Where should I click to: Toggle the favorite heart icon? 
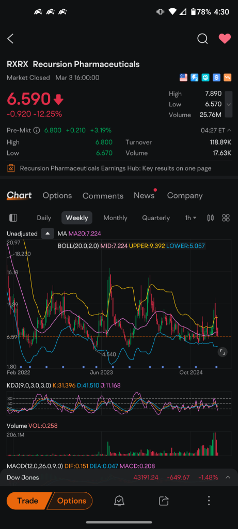[225, 39]
